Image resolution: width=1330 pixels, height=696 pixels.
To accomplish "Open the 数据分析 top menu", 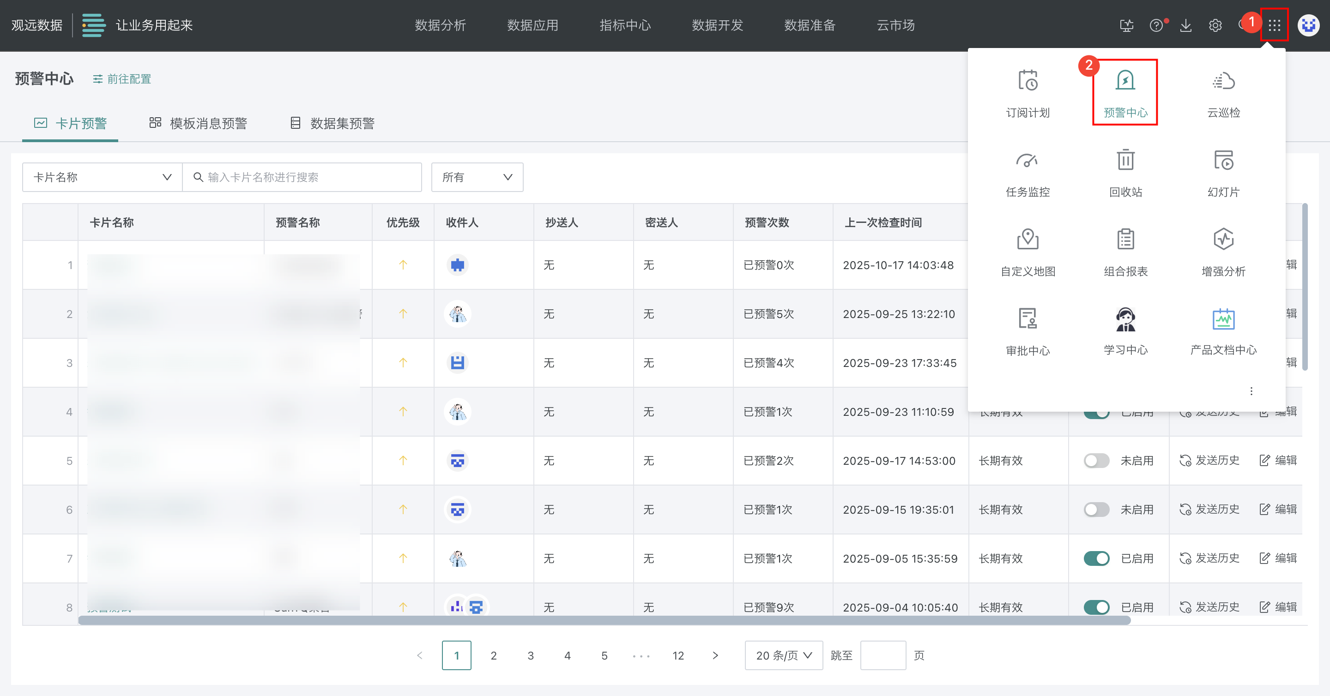I will (440, 25).
